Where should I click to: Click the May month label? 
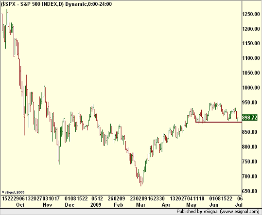pos(192,205)
